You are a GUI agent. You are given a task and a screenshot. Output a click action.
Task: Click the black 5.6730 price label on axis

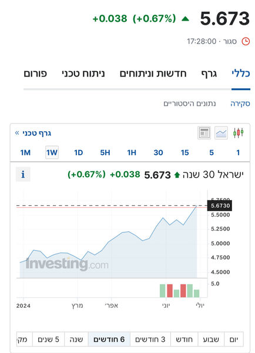click(220, 205)
